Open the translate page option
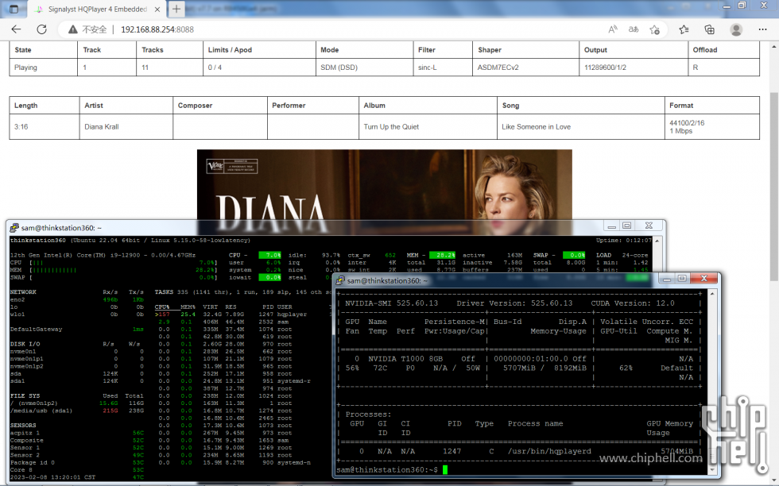The height and width of the screenshot is (486, 779). point(634,29)
